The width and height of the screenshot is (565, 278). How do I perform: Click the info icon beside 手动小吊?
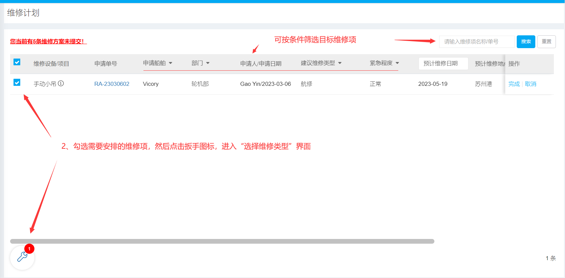(61, 83)
